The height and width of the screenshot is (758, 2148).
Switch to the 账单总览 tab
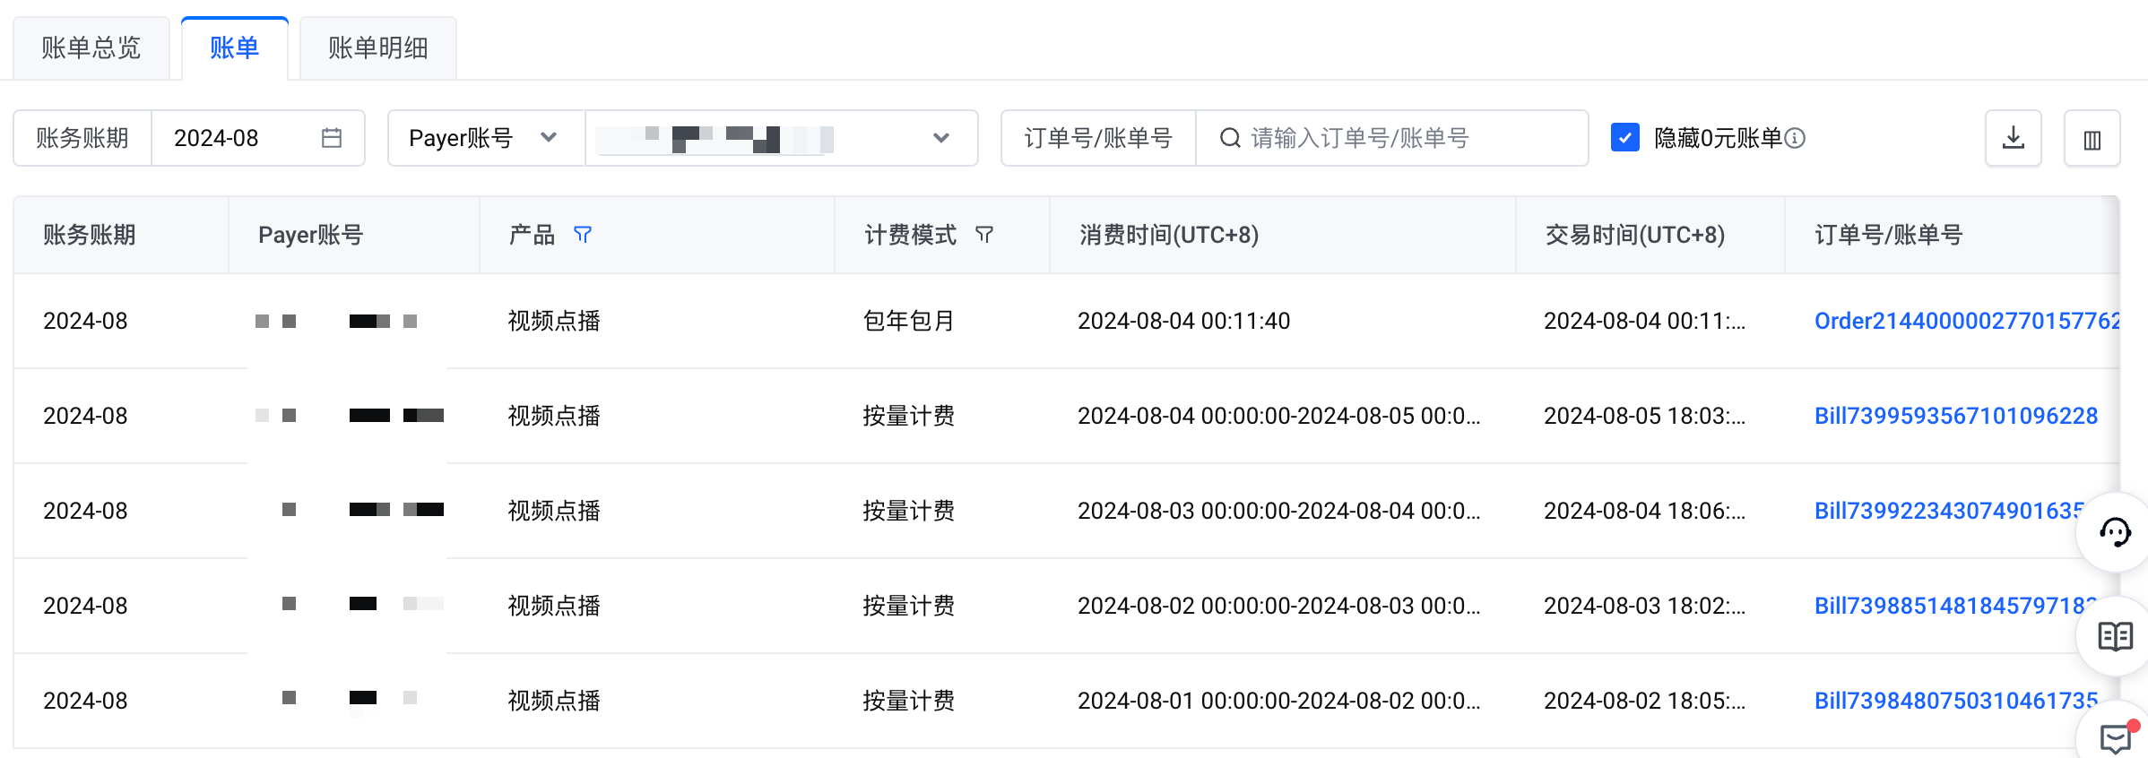(91, 48)
